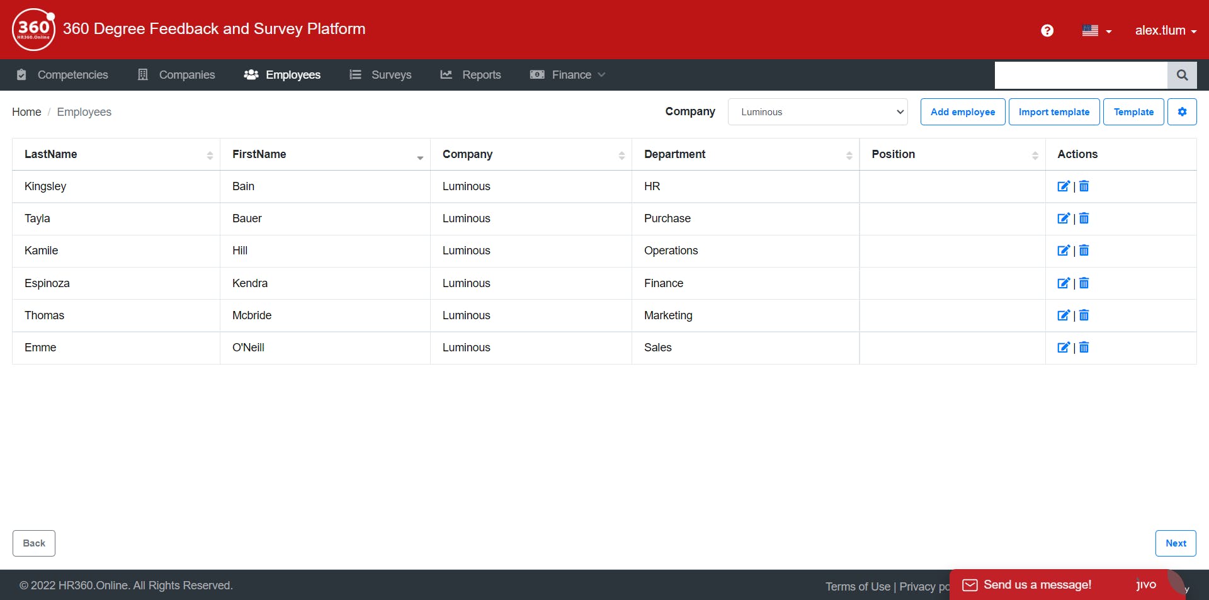The image size is (1209, 600).
Task: Click the Add employee button
Action: coord(962,112)
